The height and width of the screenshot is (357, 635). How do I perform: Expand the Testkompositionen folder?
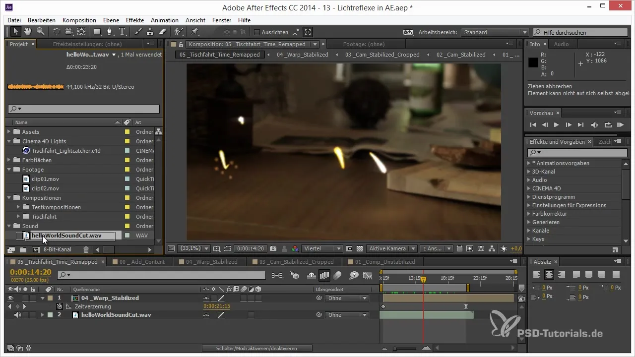coord(18,207)
